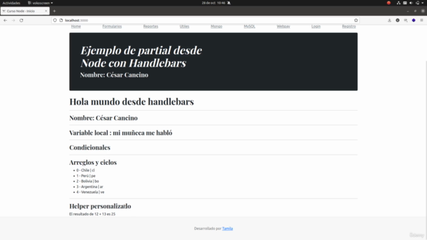The image size is (427, 240).
Task: Go back using the browser back arrow
Action: click(5, 21)
